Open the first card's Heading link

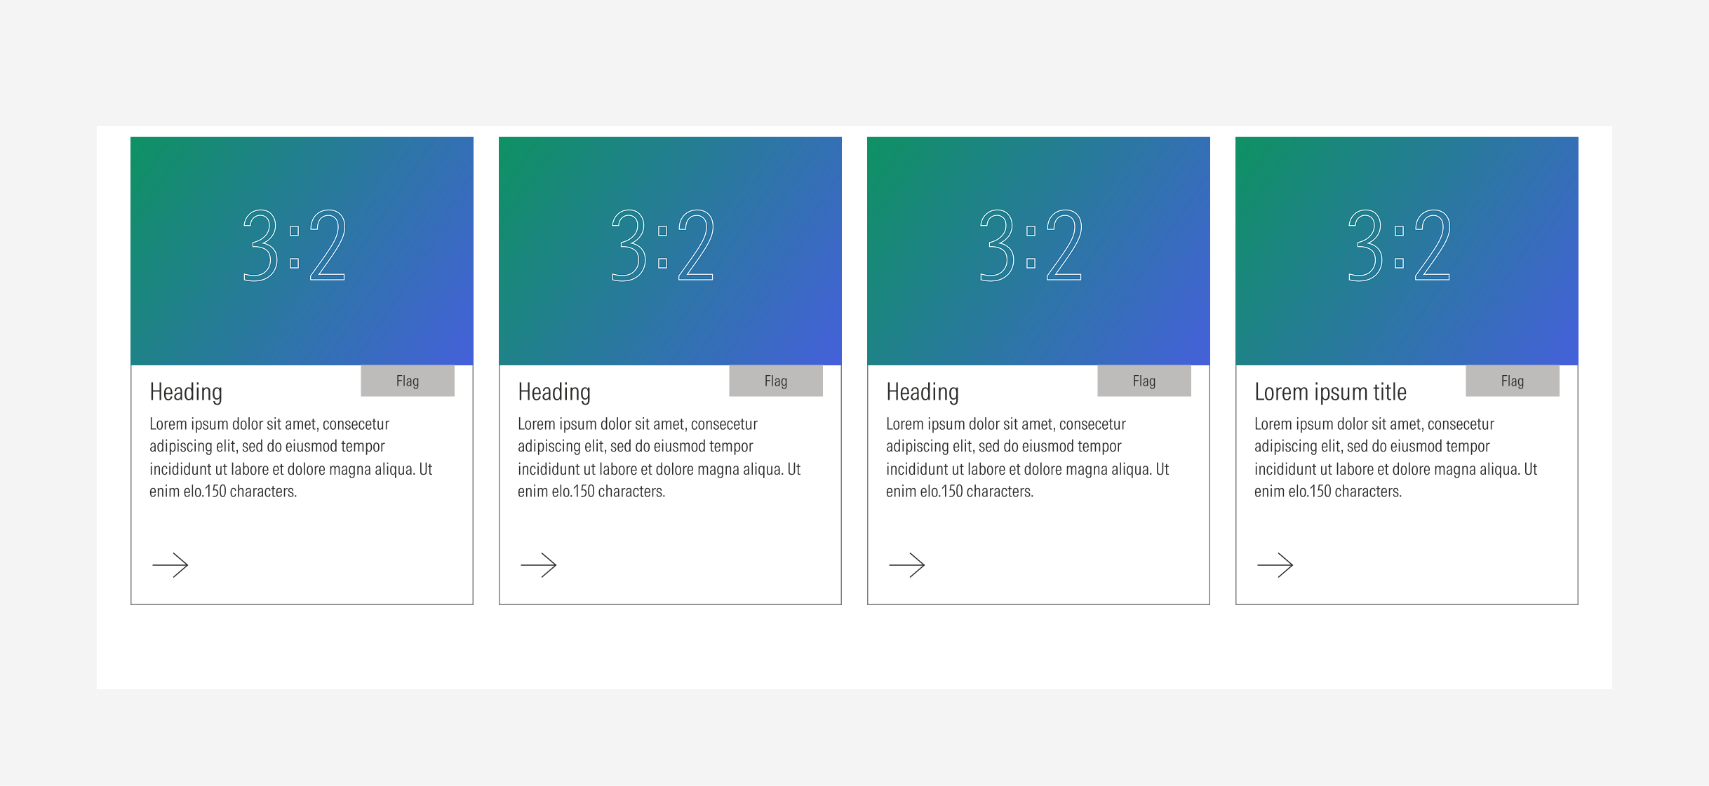pos(185,391)
